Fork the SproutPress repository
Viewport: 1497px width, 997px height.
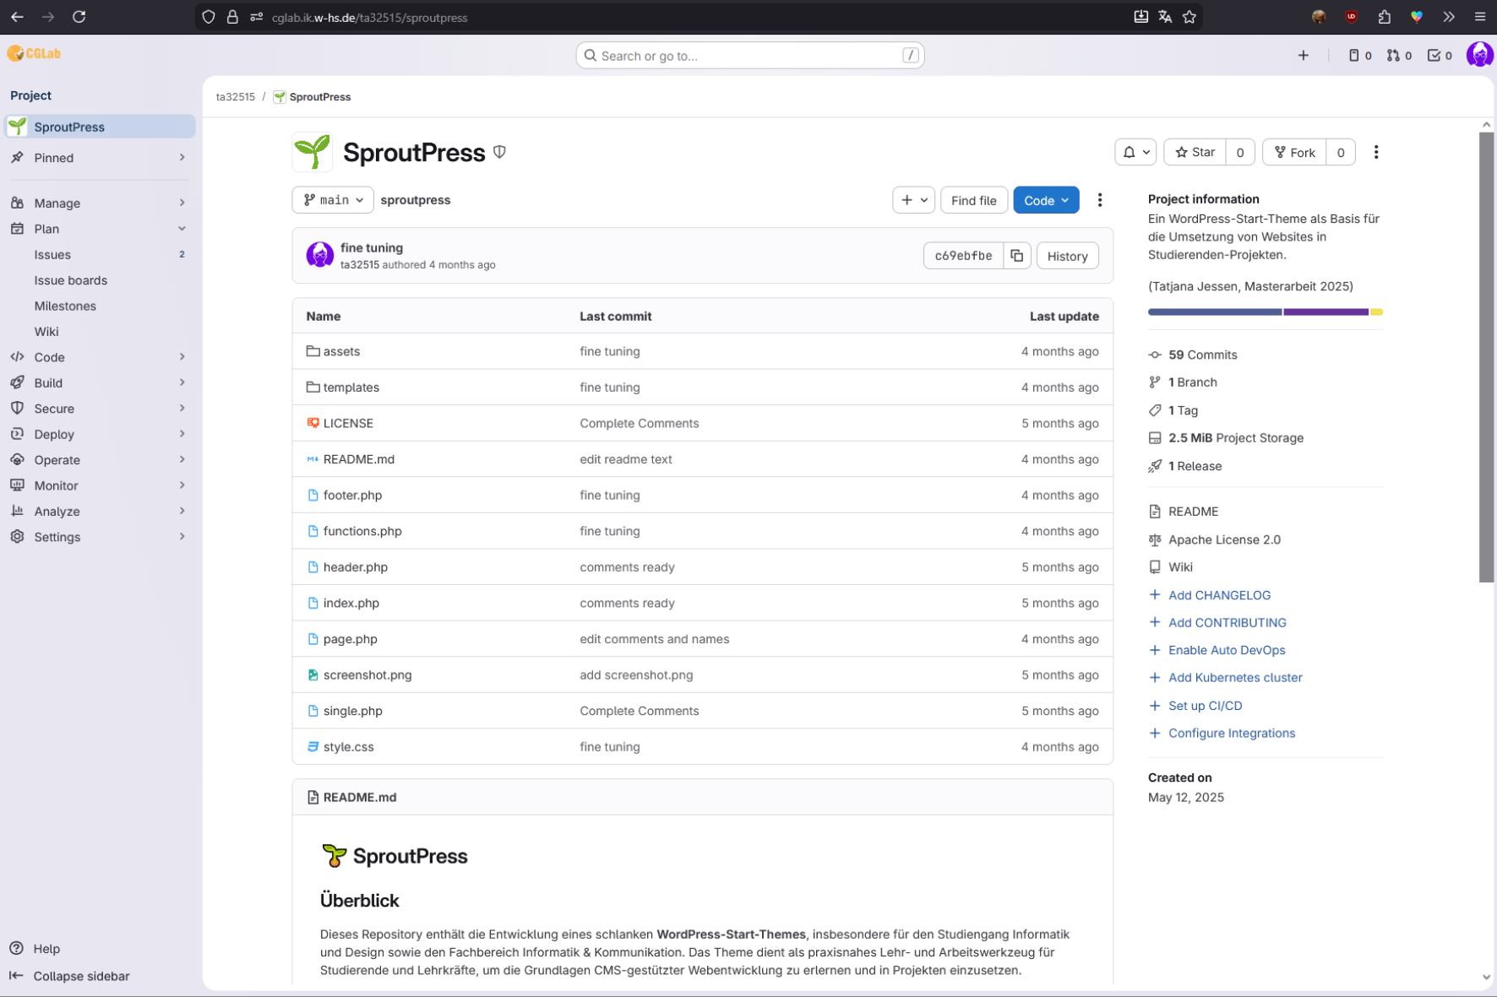[1294, 152]
